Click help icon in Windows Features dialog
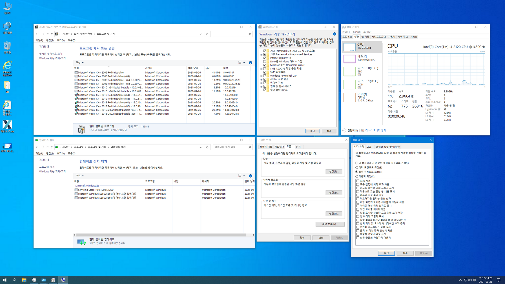Screen dimensions: 505x284 click(334, 34)
